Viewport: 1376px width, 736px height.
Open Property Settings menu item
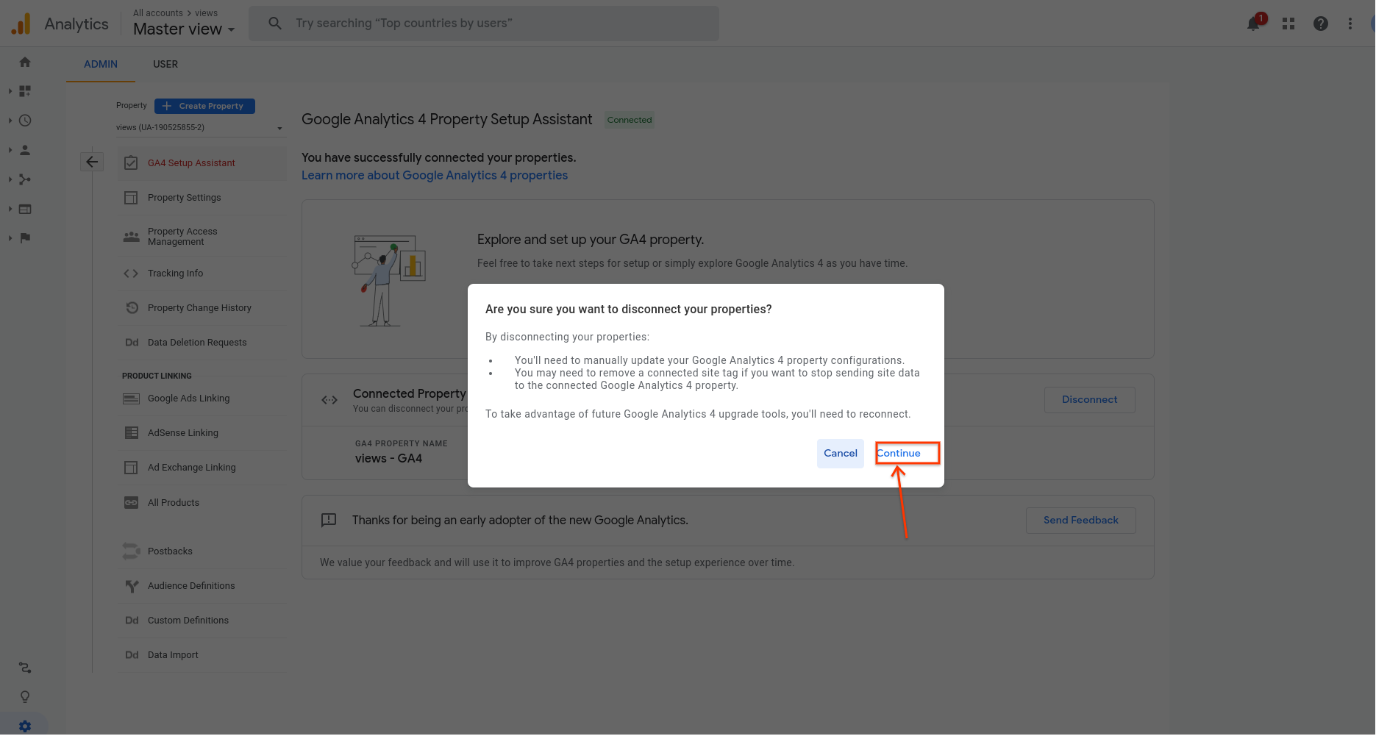(x=202, y=198)
